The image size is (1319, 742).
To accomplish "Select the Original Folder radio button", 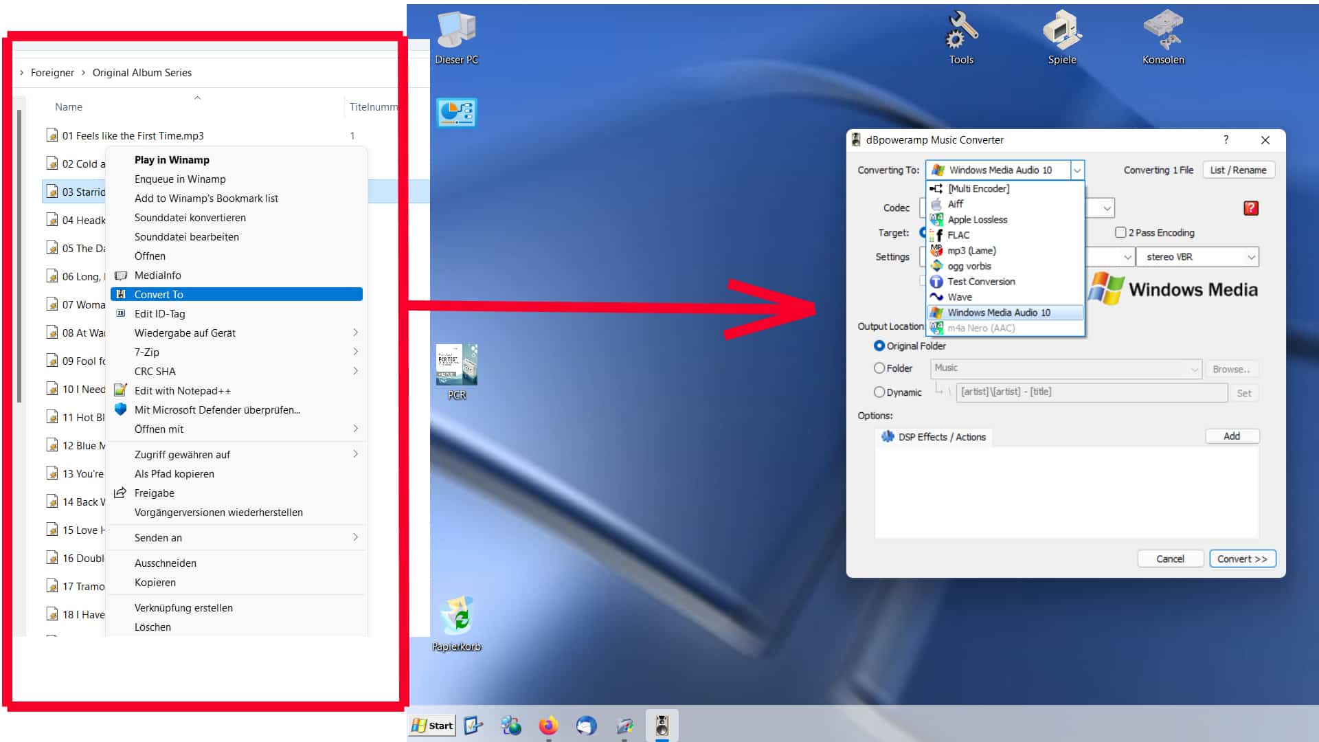I will pos(879,346).
